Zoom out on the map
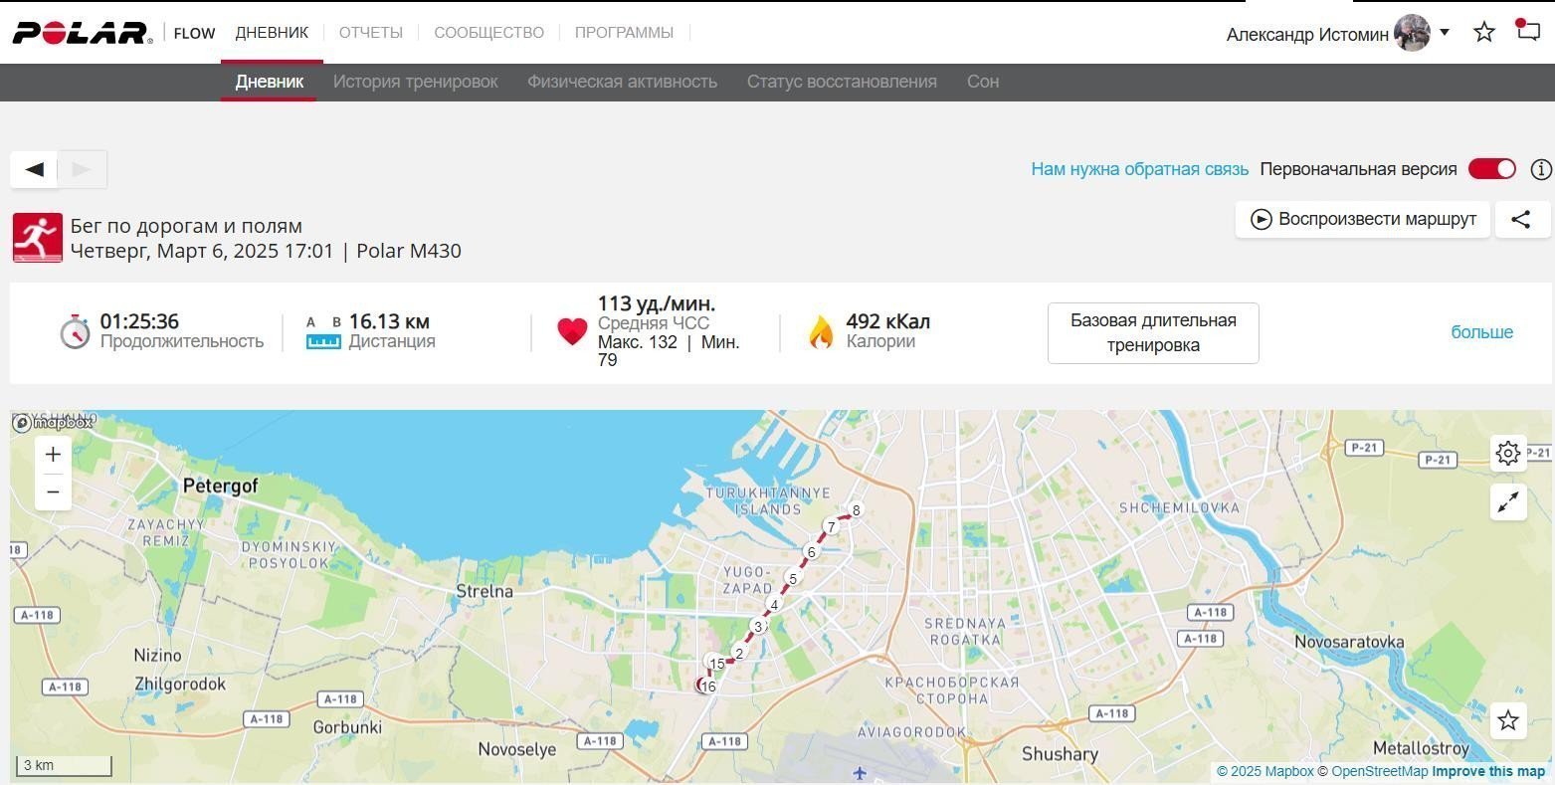The width and height of the screenshot is (1555, 785). click(53, 492)
